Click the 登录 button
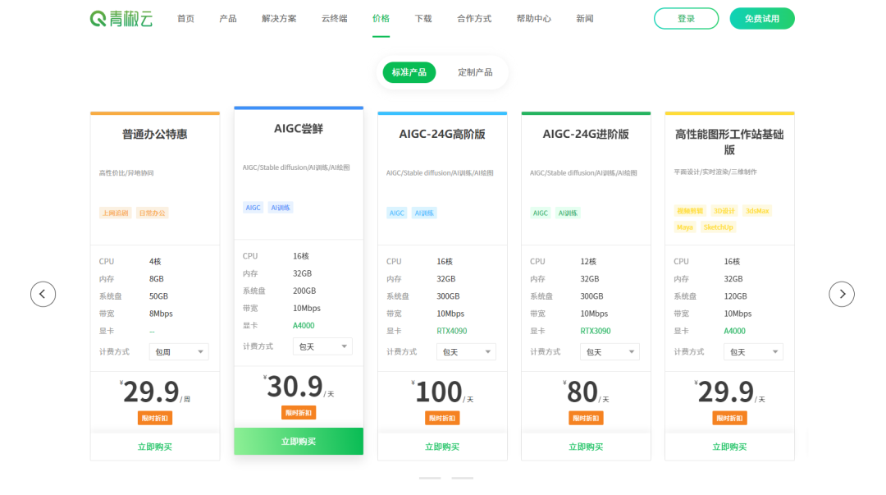Screen dimensions: 886x495 click(x=686, y=19)
